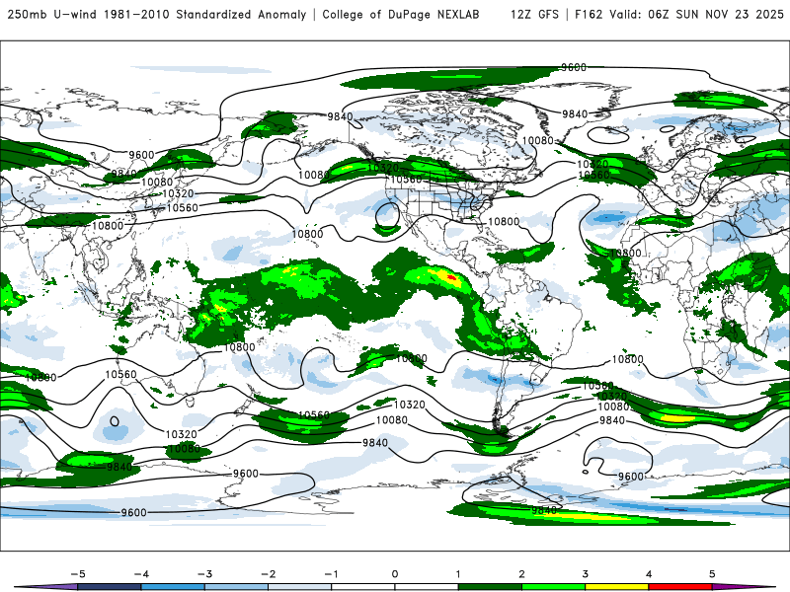790x592 pixels.
Task: Click the yellow swatch between 3 and 4
Action: point(617,587)
